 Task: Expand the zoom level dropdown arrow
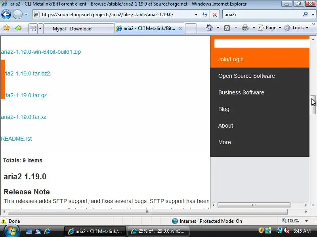click(306, 221)
